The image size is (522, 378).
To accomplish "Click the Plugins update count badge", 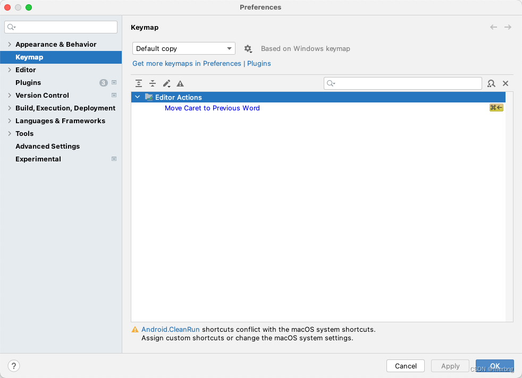I will point(104,83).
